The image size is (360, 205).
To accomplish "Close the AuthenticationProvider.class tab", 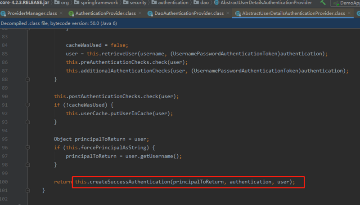I will pyautogui.click(x=140, y=13).
